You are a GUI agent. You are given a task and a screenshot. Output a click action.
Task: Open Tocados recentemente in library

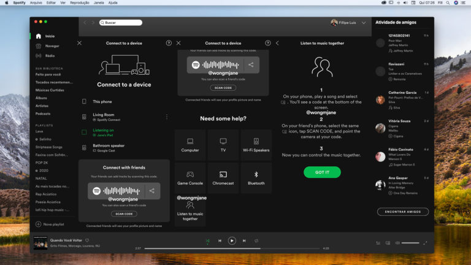54,82
